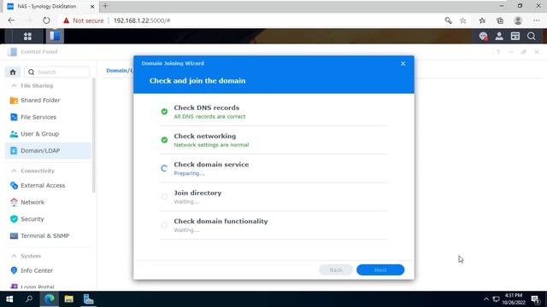The width and height of the screenshot is (547, 307).
Task: Select Security menu item
Action: click(48, 219)
